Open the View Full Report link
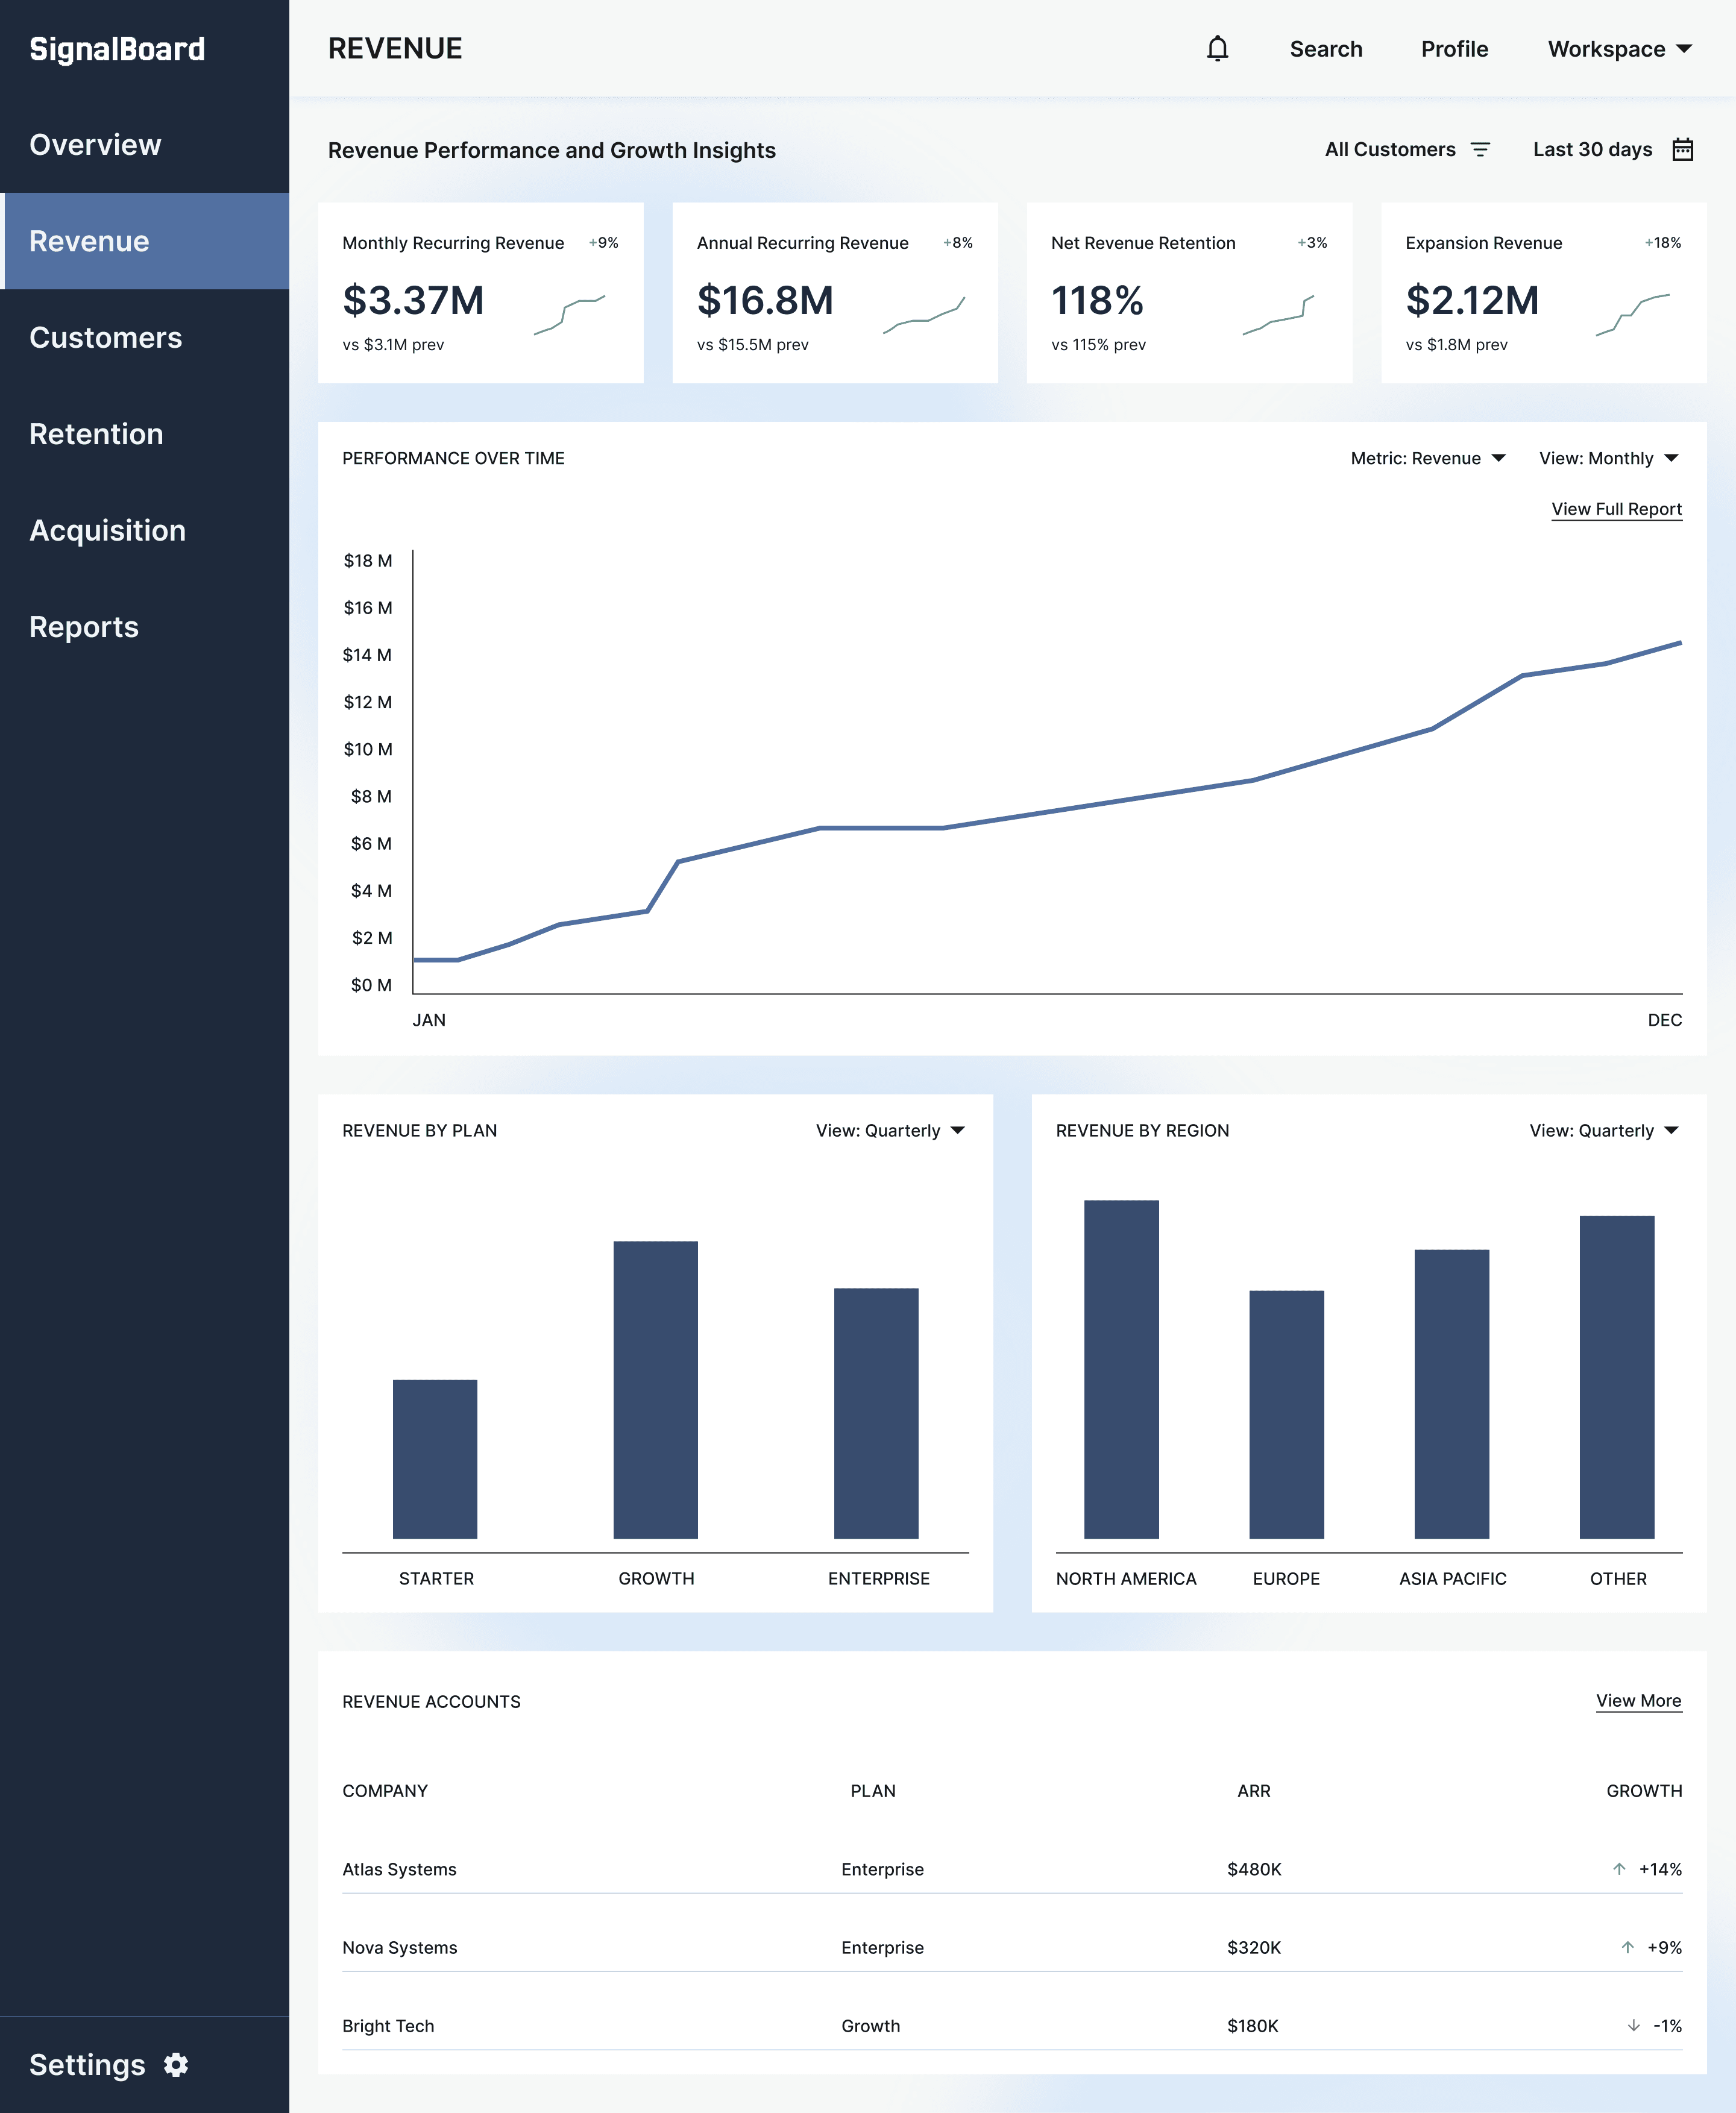1736x2113 pixels. (1616, 509)
